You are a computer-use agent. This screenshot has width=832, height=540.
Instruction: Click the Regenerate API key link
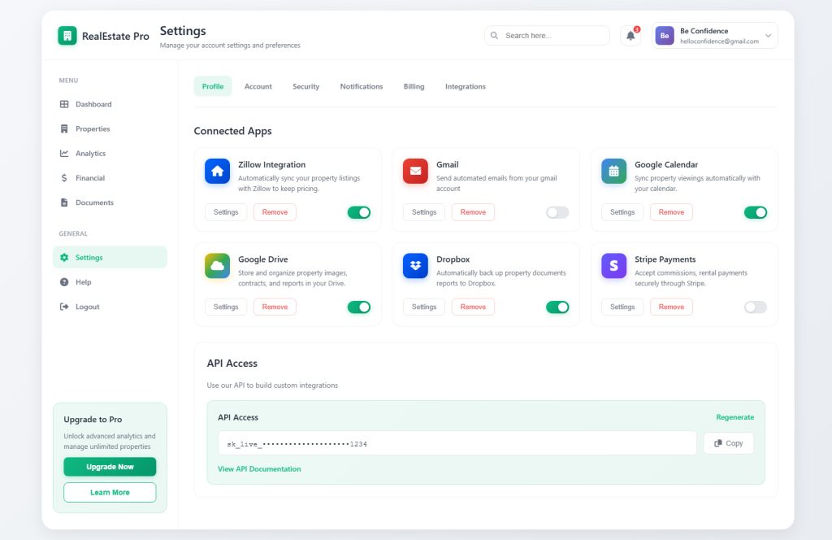click(734, 417)
